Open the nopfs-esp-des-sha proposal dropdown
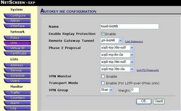The height and width of the screenshot is (111, 181). 117,55
